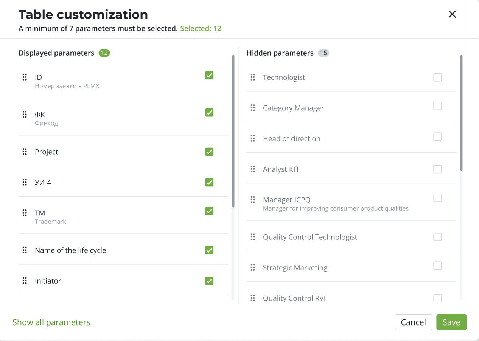Check the Analyst КП checkbox

[437, 169]
